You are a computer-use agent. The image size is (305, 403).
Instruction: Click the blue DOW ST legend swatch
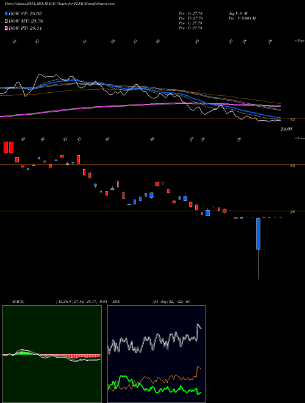click(6, 13)
